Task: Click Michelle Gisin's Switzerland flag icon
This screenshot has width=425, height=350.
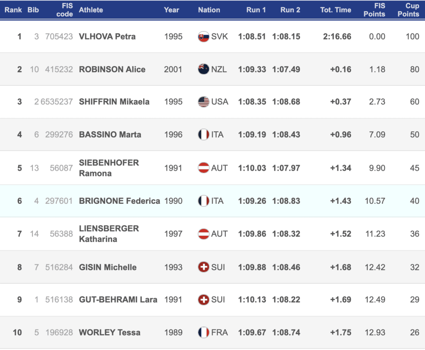Action: [x=203, y=267]
